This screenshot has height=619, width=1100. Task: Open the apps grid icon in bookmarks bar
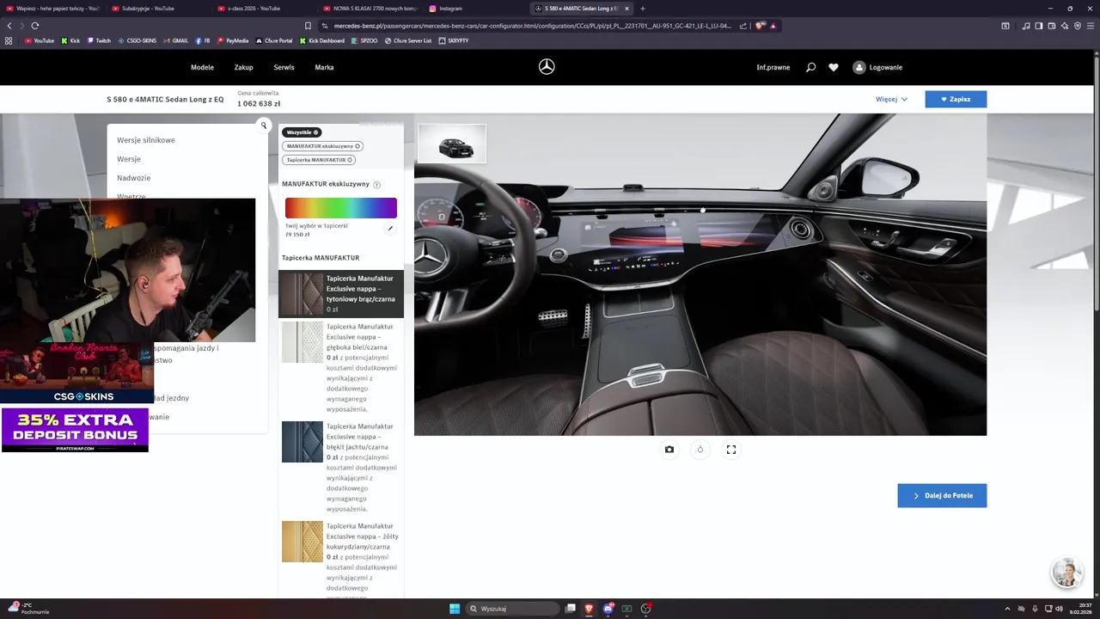(x=9, y=40)
